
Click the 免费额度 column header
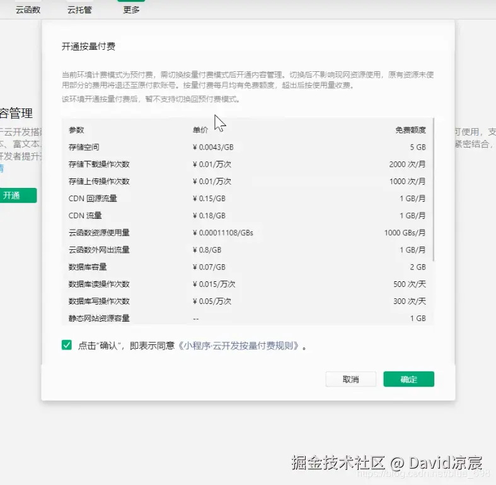410,130
